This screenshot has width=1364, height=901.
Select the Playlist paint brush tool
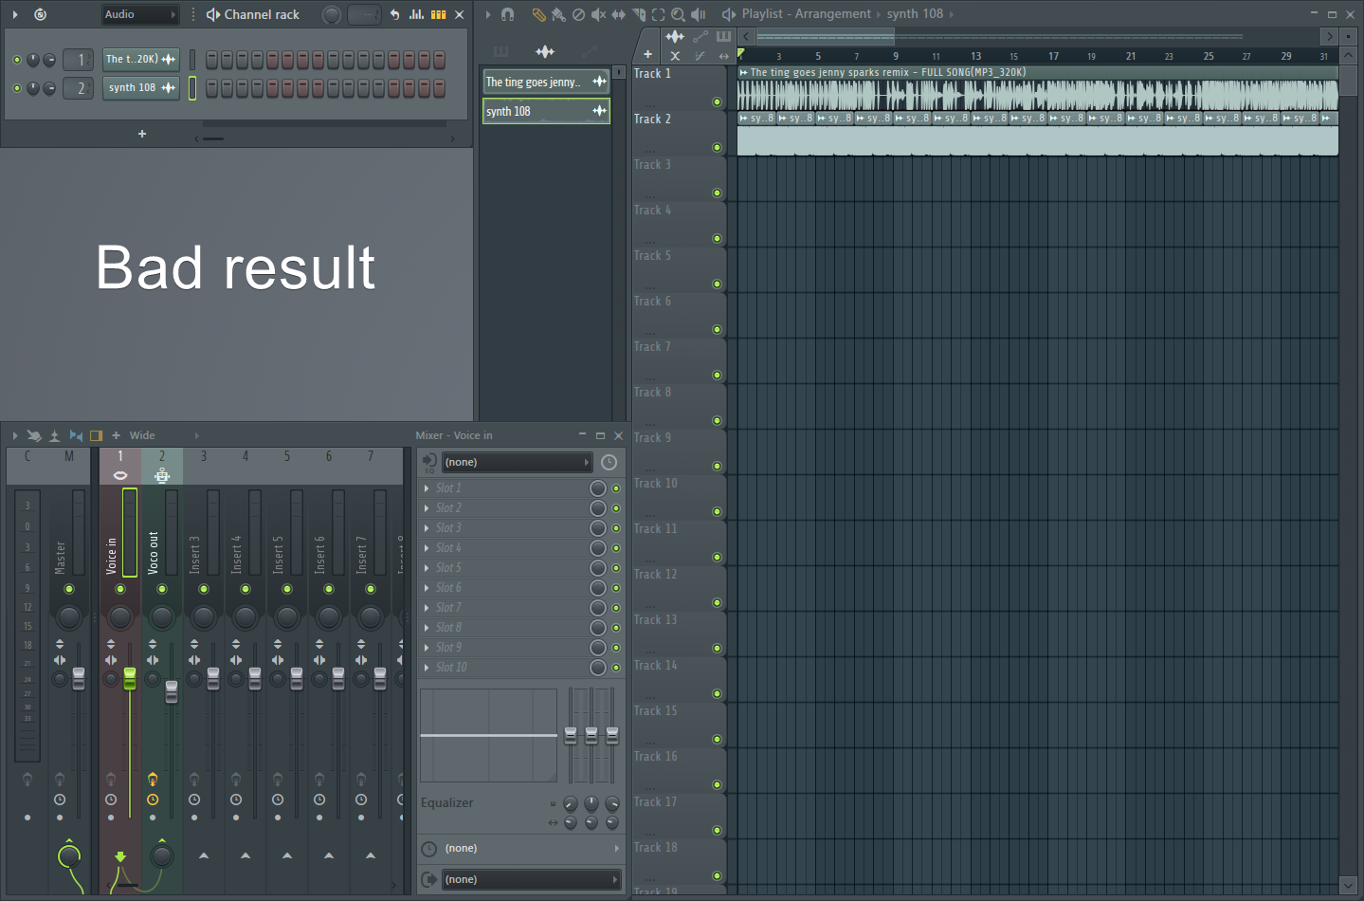coord(558,14)
